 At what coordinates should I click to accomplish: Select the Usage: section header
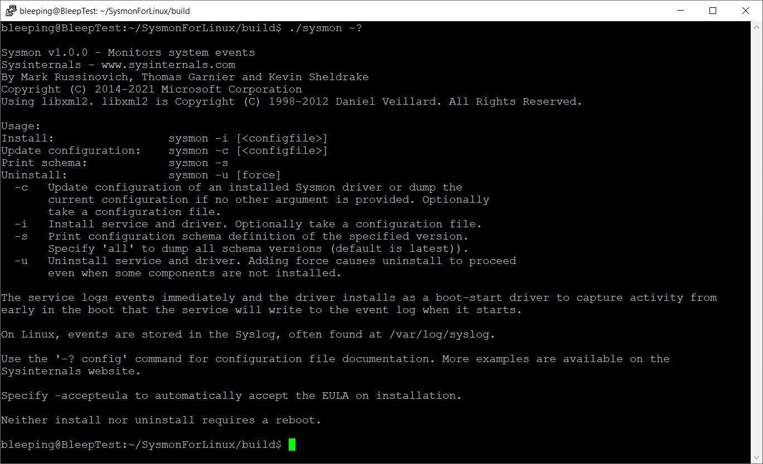coord(21,125)
